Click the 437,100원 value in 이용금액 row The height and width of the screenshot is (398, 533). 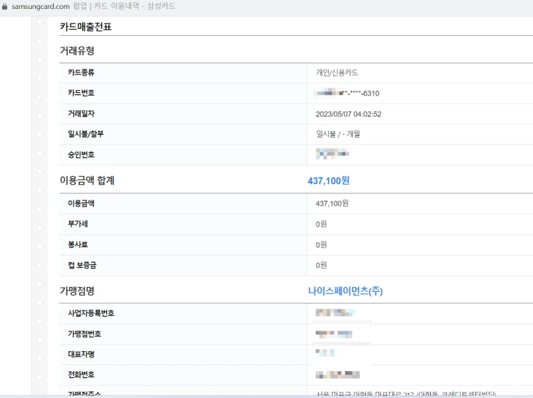[332, 203]
